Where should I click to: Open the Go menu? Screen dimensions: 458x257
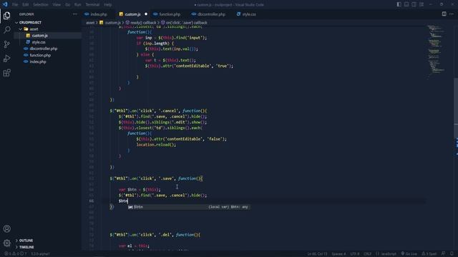[x=67, y=5]
